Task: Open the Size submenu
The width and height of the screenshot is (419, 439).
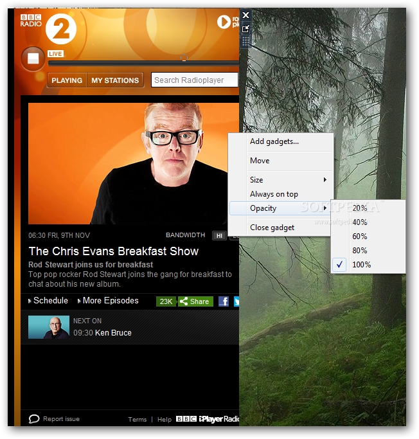Action: [x=281, y=180]
